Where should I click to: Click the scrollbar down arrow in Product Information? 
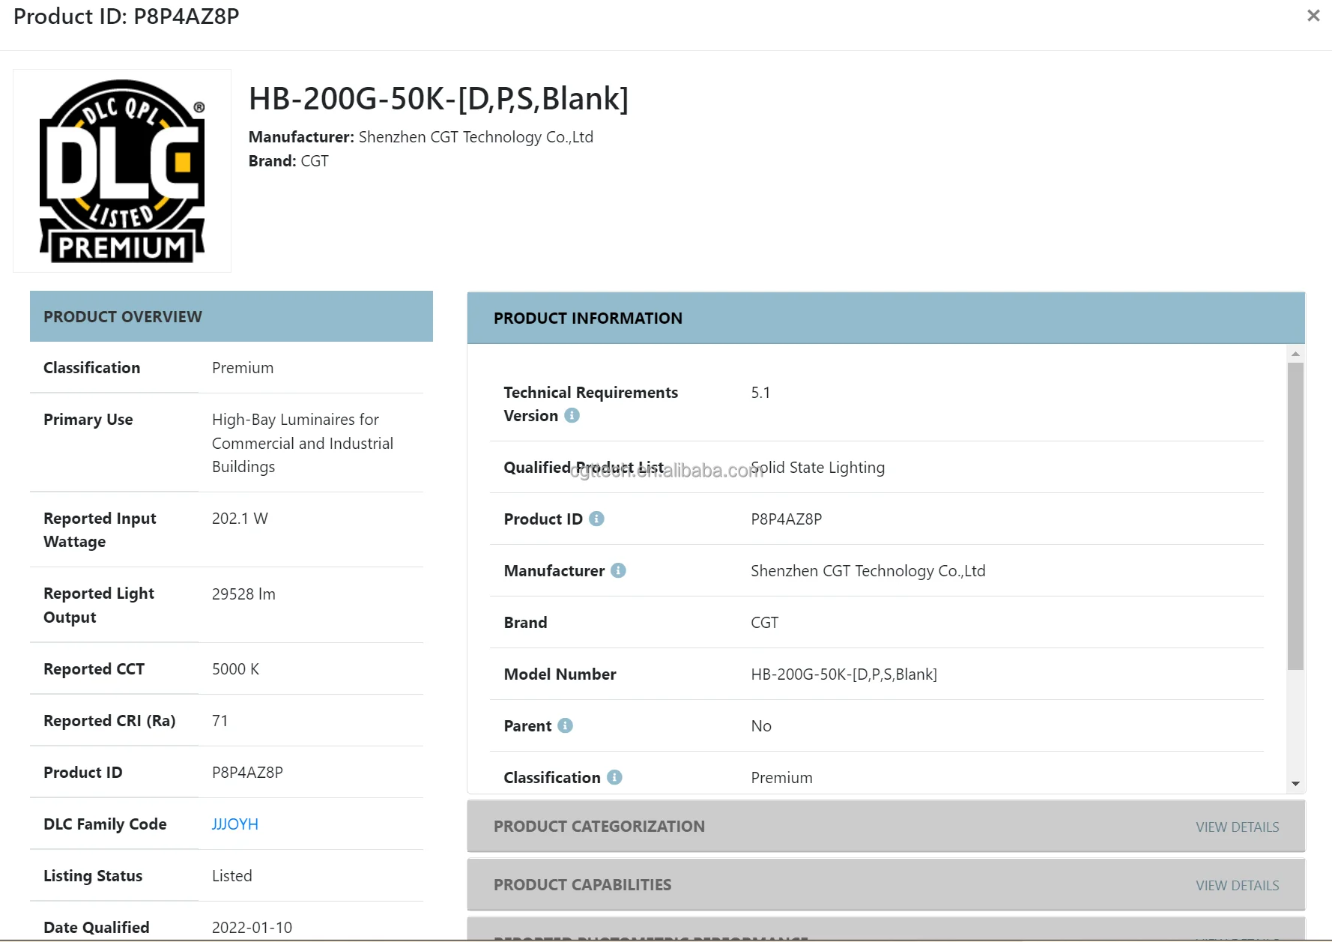[x=1295, y=784]
